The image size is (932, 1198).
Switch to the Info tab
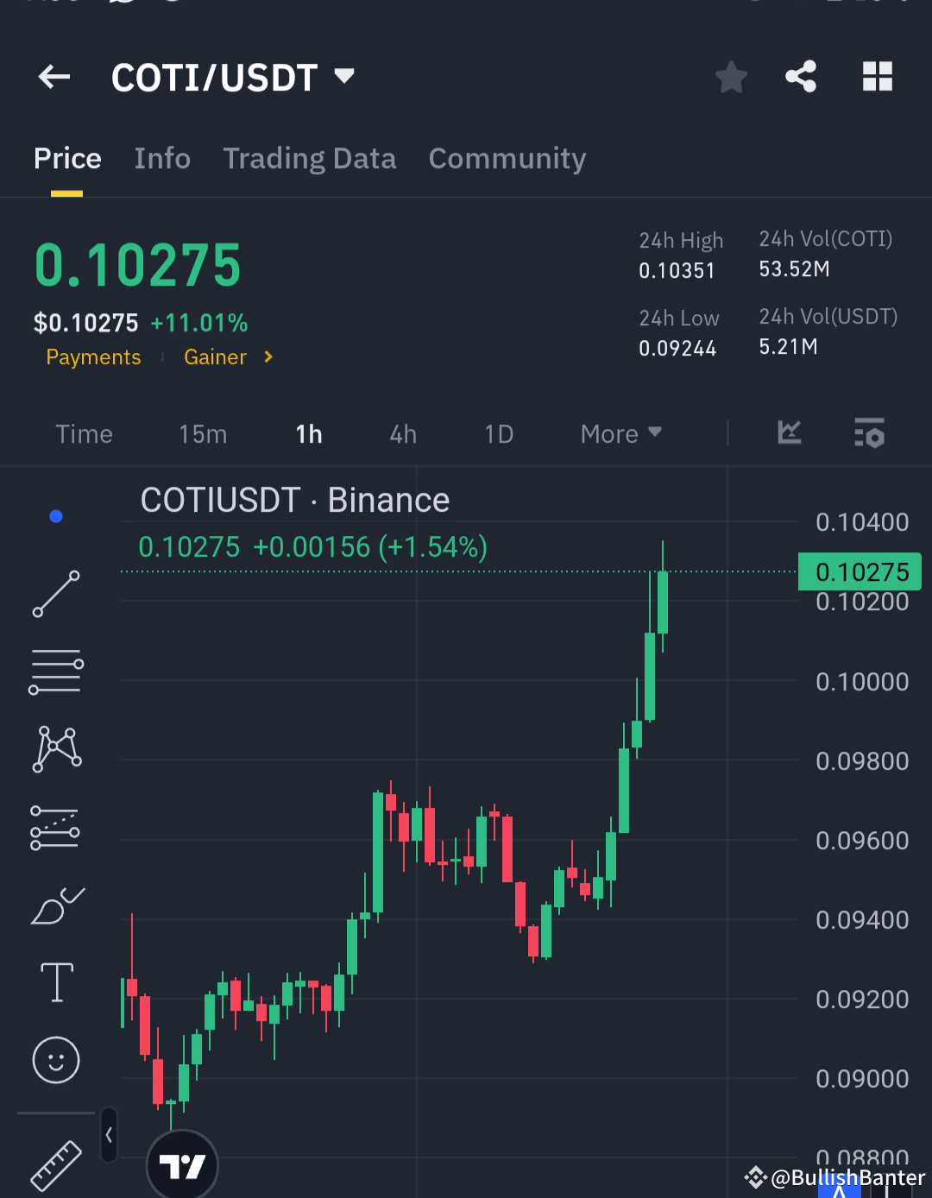pyautogui.click(x=162, y=159)
